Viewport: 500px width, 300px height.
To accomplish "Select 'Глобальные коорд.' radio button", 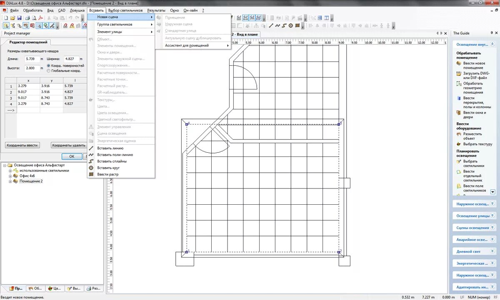I will (x=49, y=71).
